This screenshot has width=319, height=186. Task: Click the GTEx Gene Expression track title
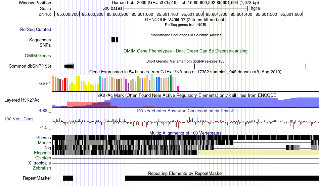tap(185, 72)
